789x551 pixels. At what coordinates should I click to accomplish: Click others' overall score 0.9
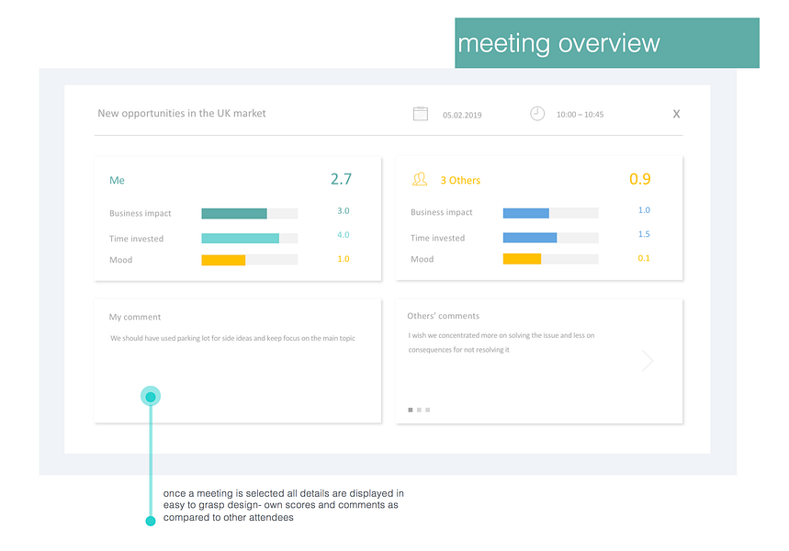[x=639, y=179]
